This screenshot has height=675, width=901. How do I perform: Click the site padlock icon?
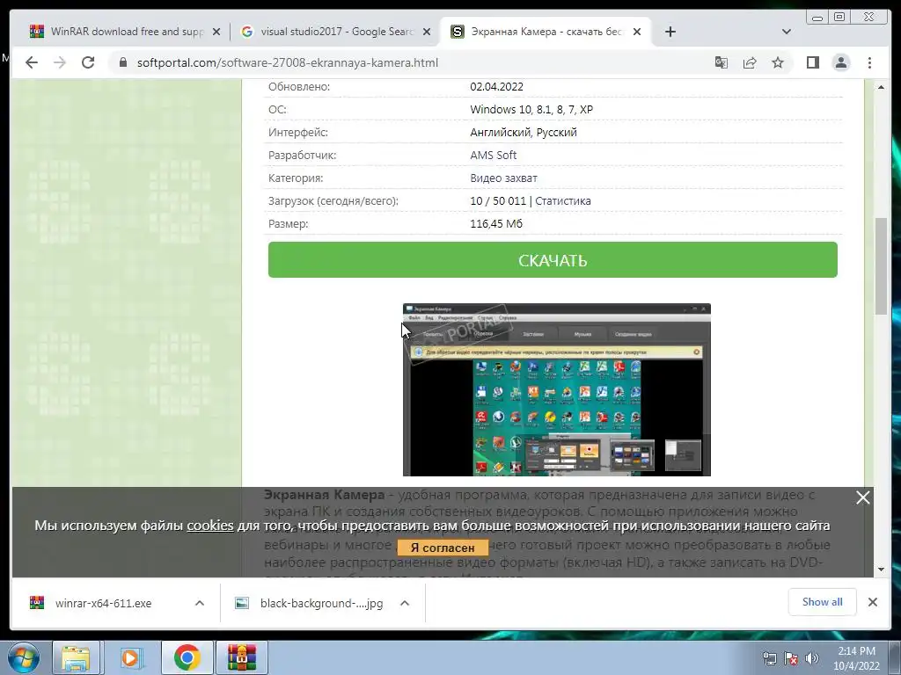click(122, 62)
